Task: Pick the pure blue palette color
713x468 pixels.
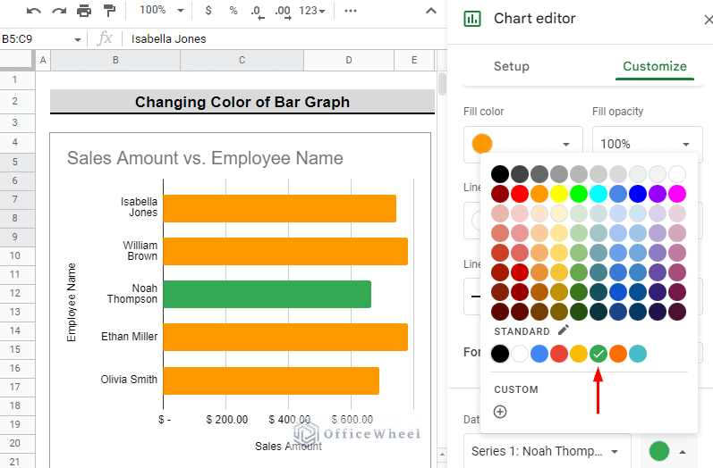Action: click(638, 194)
